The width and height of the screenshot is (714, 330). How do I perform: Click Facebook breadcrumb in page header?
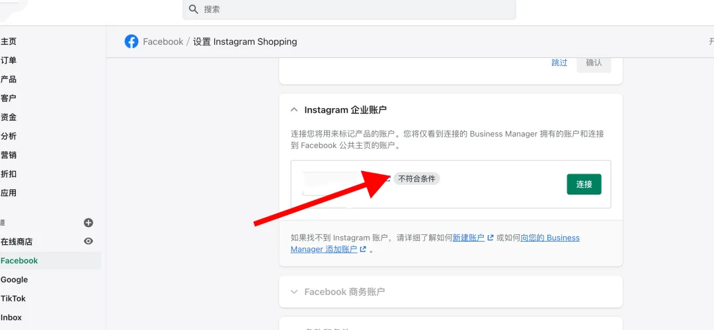[163, 42]
